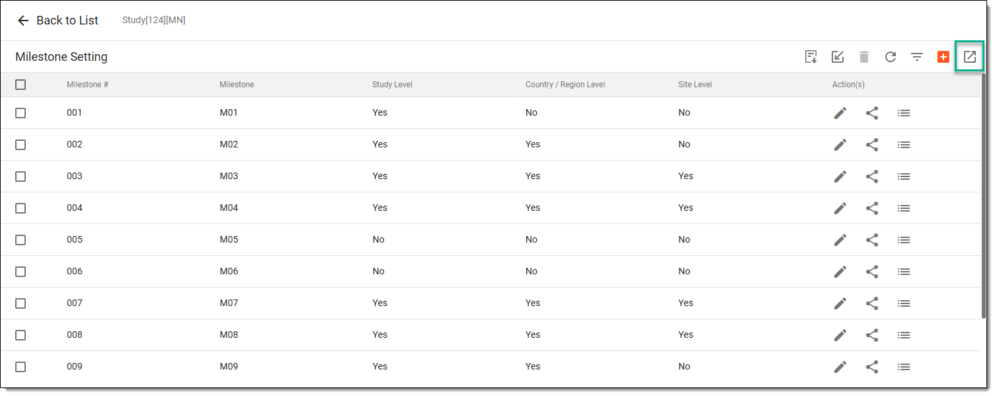Open the list icon for milestone M05
Screen dimensions: 995x396
coord(904,240)
